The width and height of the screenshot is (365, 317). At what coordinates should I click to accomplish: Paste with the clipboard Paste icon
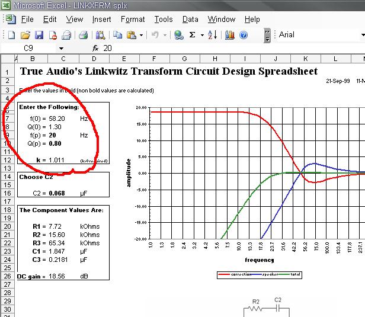[x=132, y=35]
